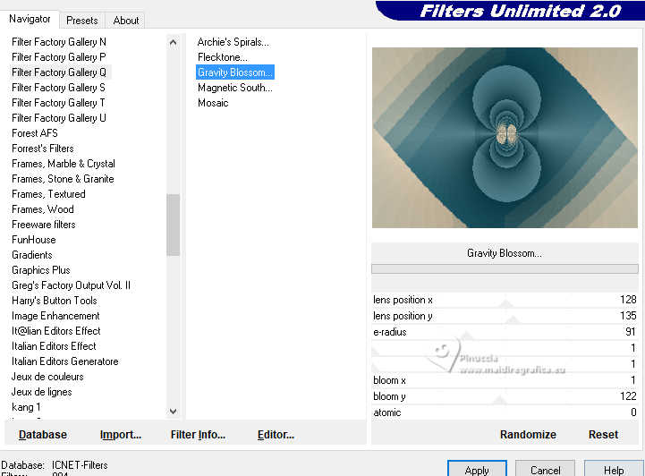Select Filter Factory Gallery P category
645x476 pixels.
click(x=59, y=57)
